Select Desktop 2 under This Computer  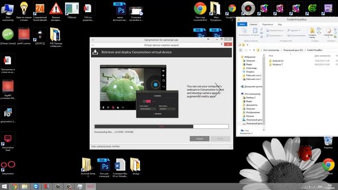click(x=249, y=98)
